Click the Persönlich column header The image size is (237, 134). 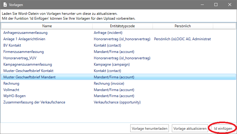[x=182, y=26]
